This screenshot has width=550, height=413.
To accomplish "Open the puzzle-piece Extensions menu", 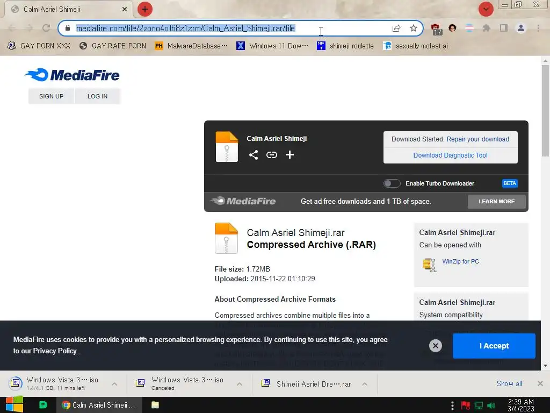I will [x=487, y=28].
